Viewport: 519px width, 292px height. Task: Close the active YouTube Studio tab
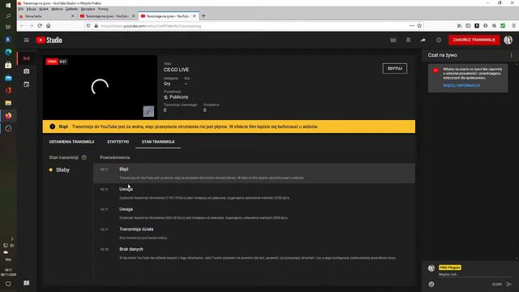pos(195,16)
